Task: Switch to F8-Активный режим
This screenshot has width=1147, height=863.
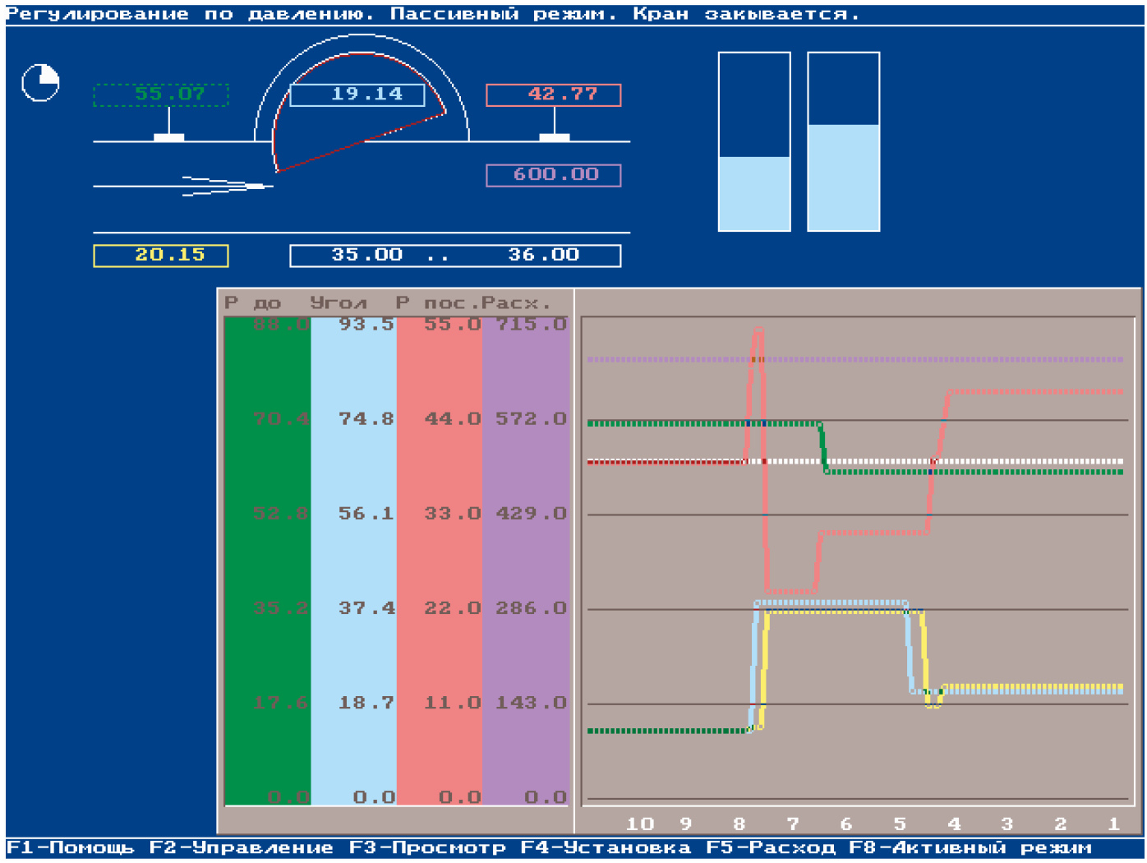Action: [970, 847]
